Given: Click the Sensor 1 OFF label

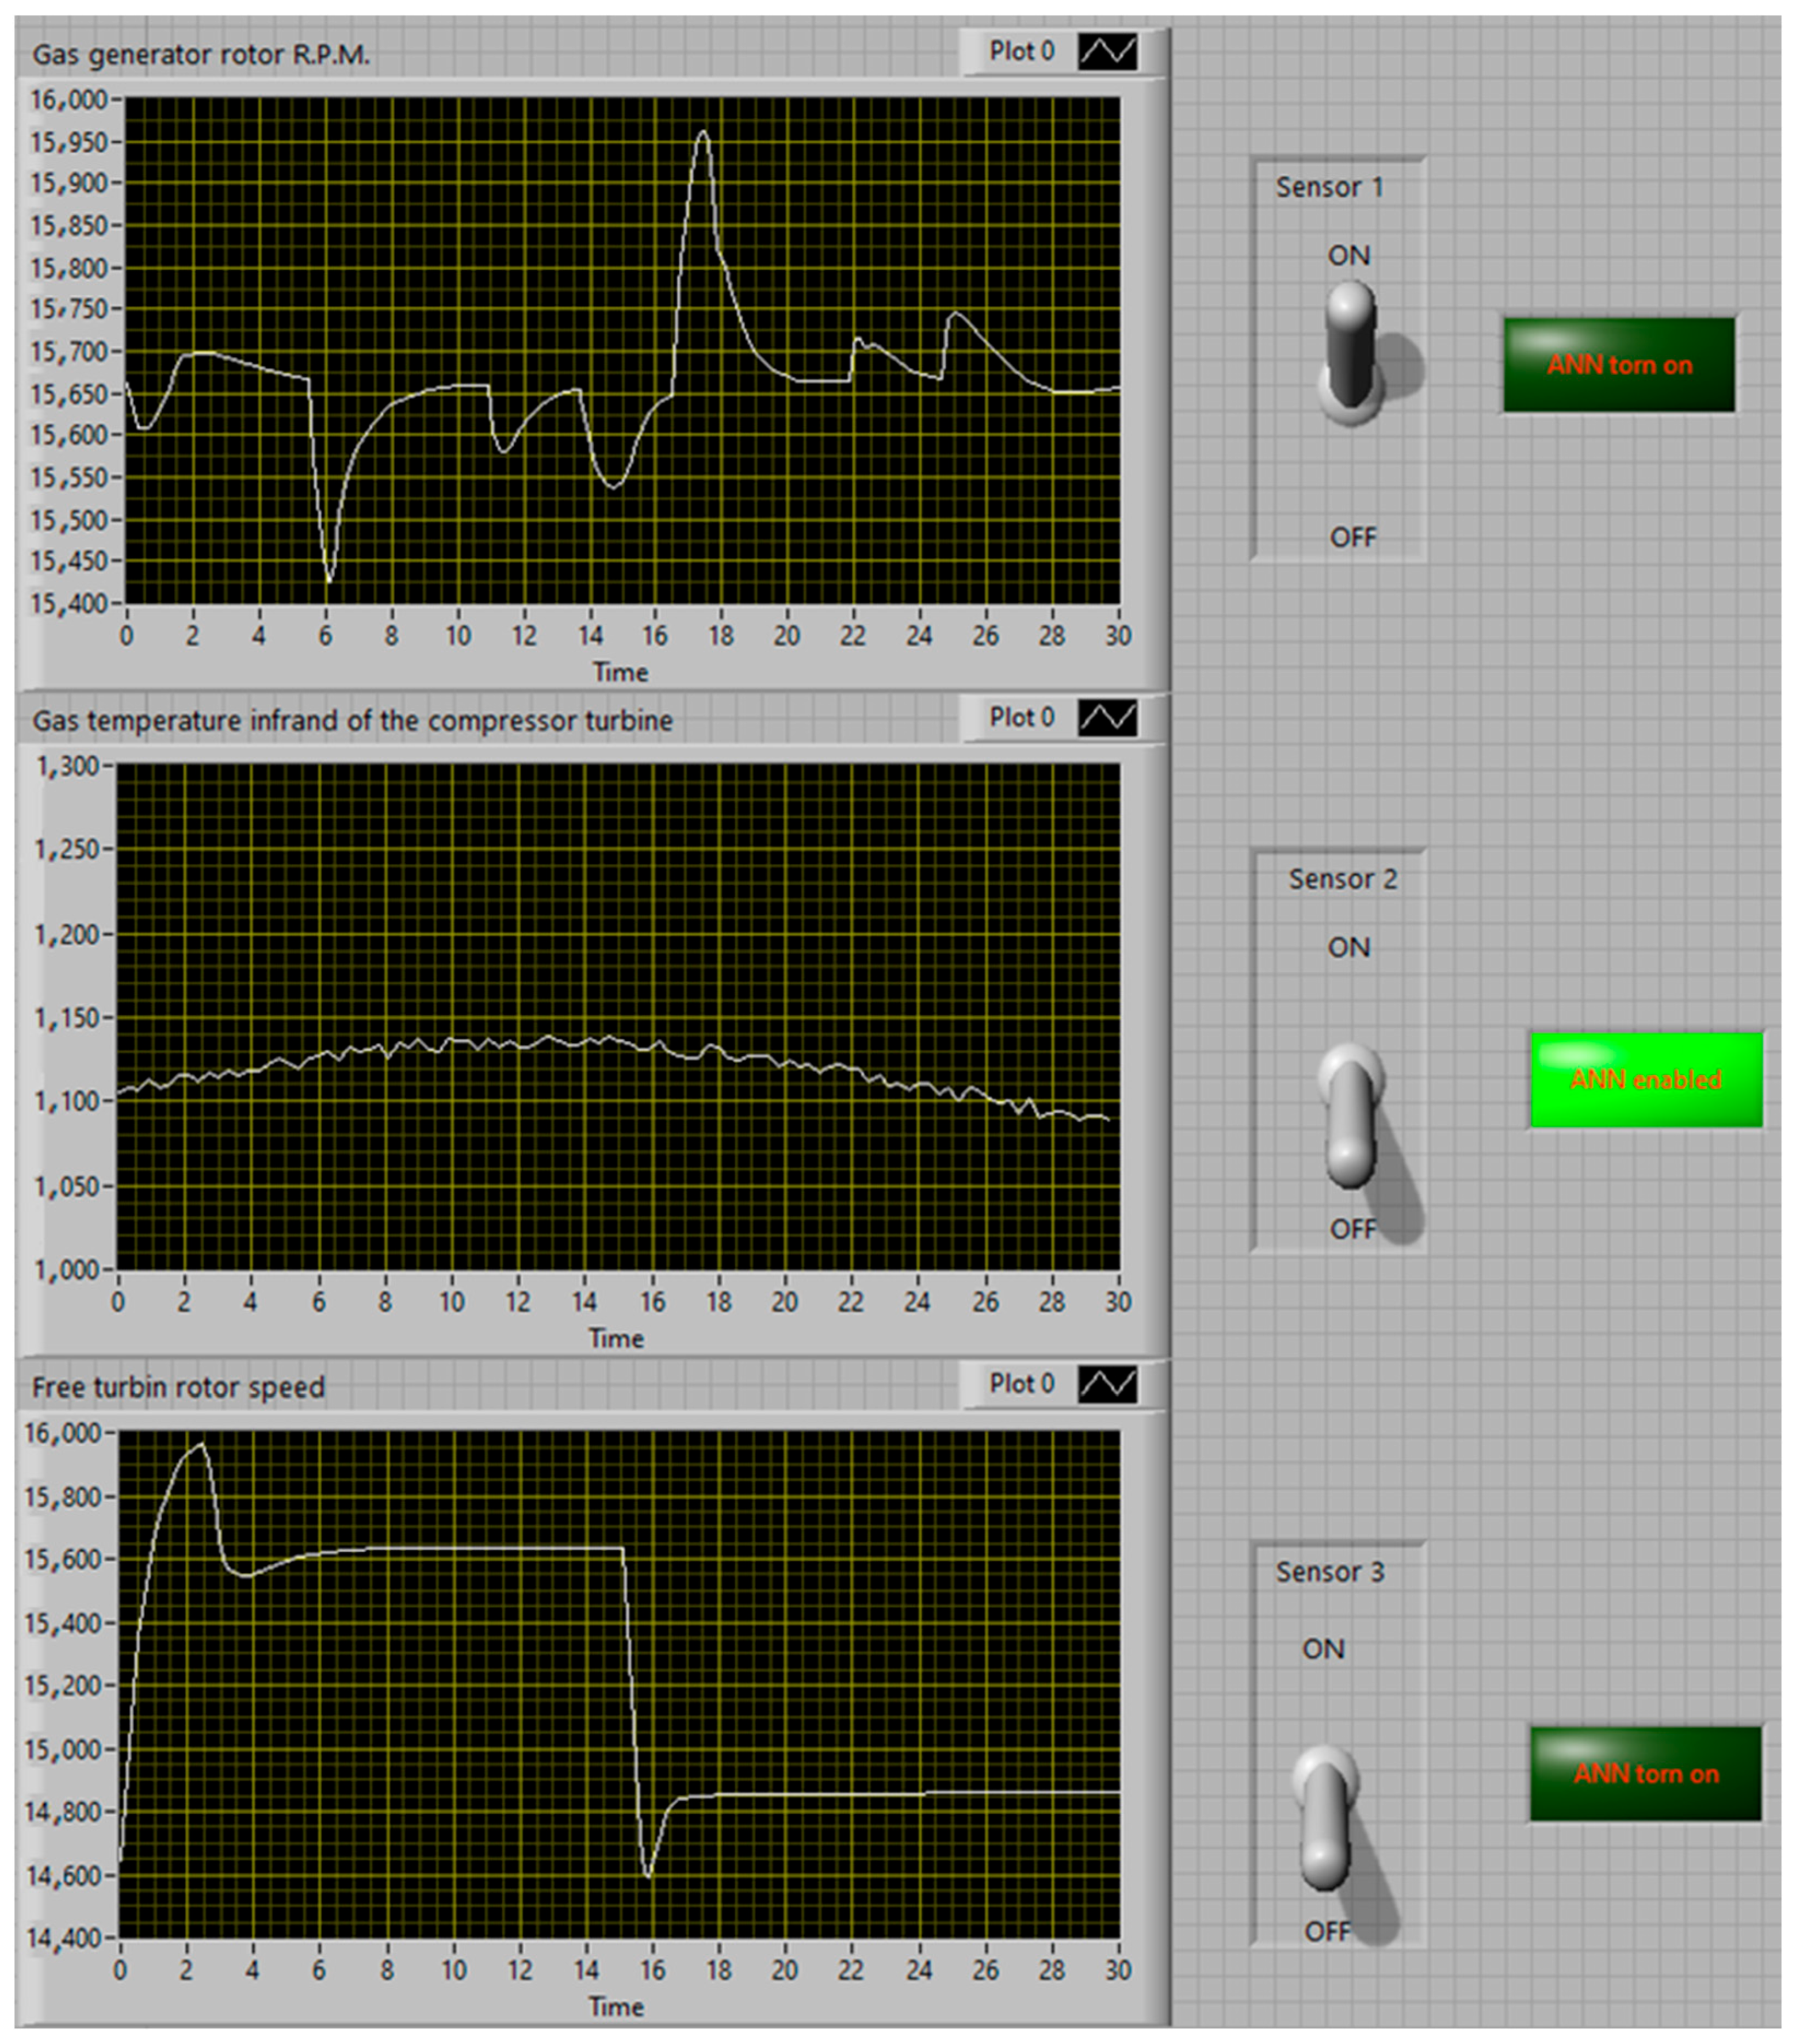Looking at the screenshot, I should point(1352,537).
